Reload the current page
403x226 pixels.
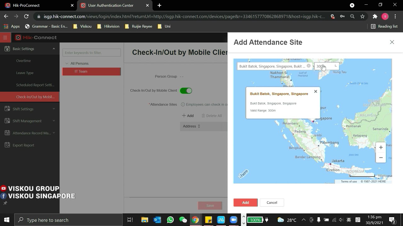click(x=26, y=16)
